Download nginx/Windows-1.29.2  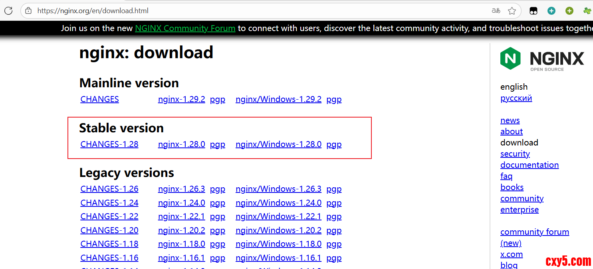(x=279, y=99)
